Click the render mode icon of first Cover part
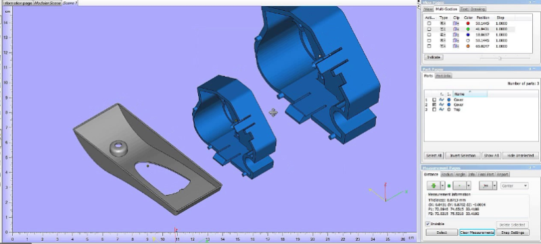 point(442,100)
